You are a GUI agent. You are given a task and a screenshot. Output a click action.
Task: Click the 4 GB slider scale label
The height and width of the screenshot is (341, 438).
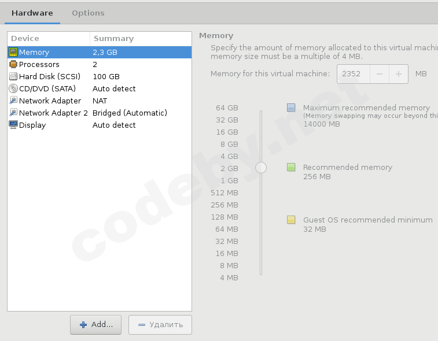(x=229, y=156)
